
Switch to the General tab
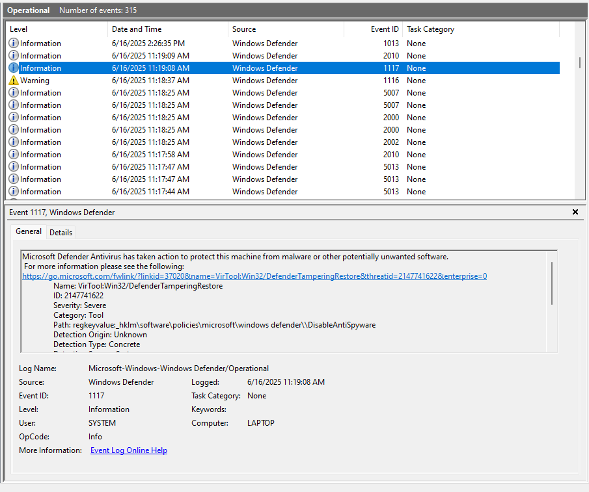pos(29,231)
